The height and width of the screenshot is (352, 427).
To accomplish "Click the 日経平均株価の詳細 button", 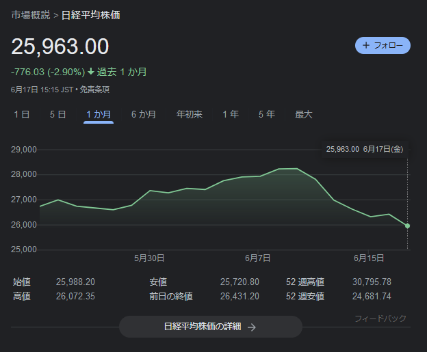I will coord(211,327).
